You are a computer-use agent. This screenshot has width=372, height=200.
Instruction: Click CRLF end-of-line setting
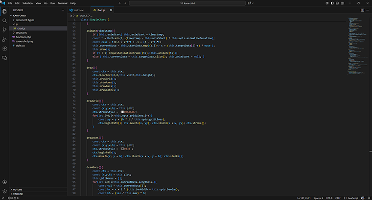(x=338, y=198)
